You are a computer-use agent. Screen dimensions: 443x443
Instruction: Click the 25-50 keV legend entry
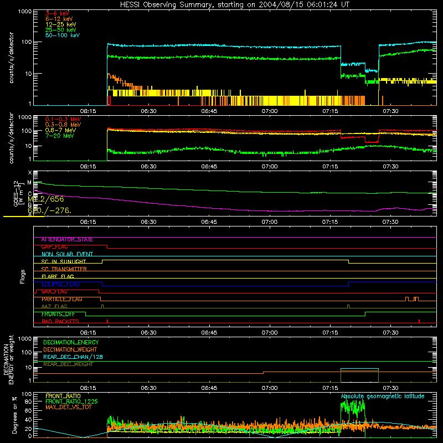point(60,30)
